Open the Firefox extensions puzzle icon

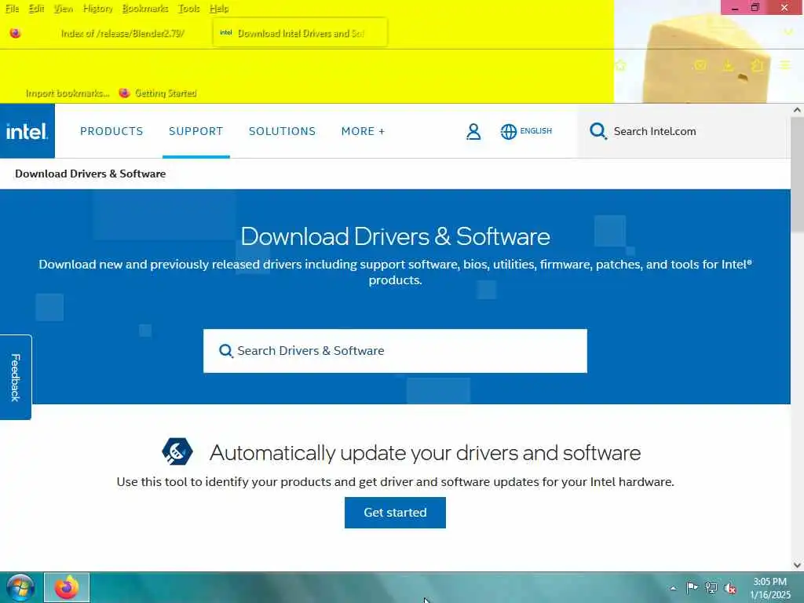tap(758, 65)
